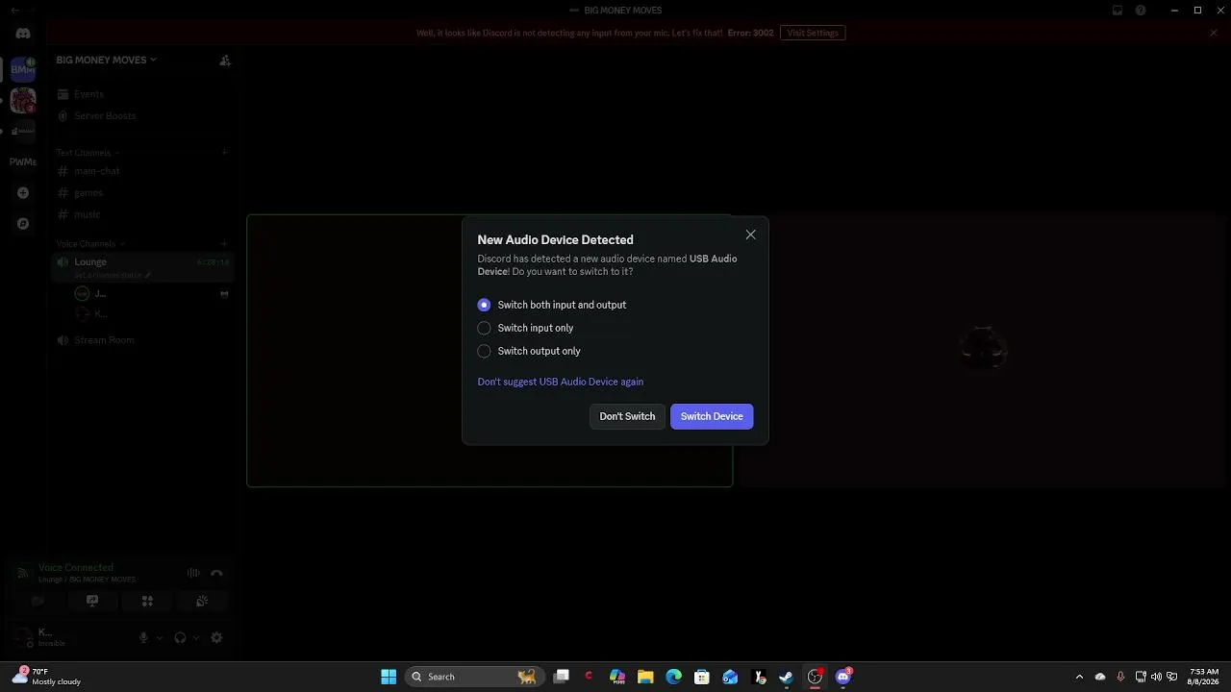Open File Explorer from the taskbar
Screen dimensions: 1231x692
[645, 677]
